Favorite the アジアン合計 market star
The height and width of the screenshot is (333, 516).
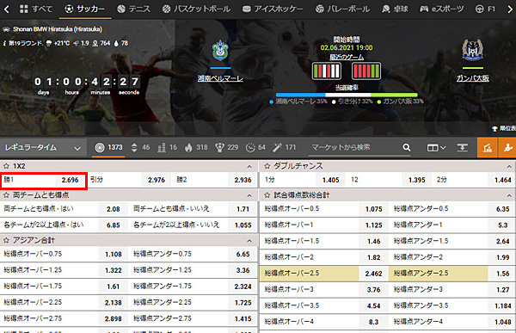point(6,240)
